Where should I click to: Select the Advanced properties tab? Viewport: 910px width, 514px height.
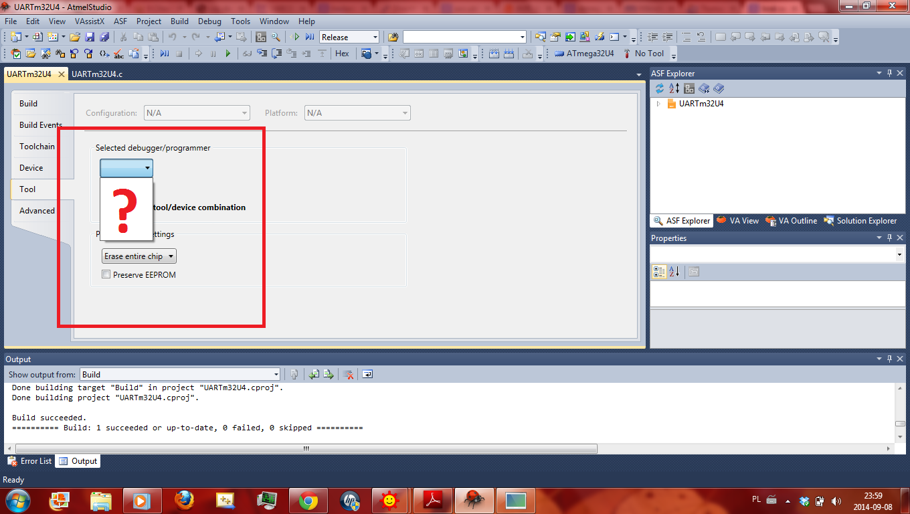37,211
